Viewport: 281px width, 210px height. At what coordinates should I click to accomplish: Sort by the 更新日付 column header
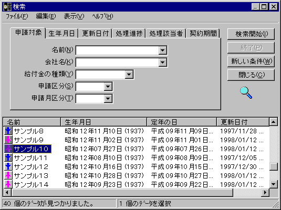click(243, 122)
